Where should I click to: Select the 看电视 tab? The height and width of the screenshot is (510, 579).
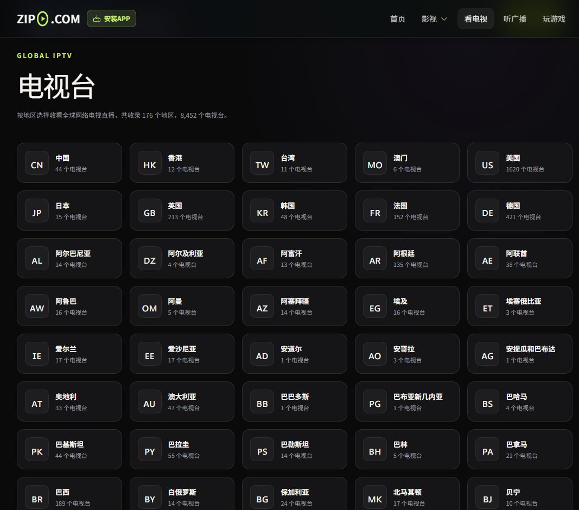coord(475,19)
